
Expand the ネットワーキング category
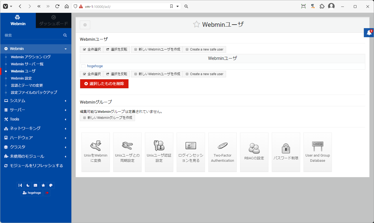[36, 128]
